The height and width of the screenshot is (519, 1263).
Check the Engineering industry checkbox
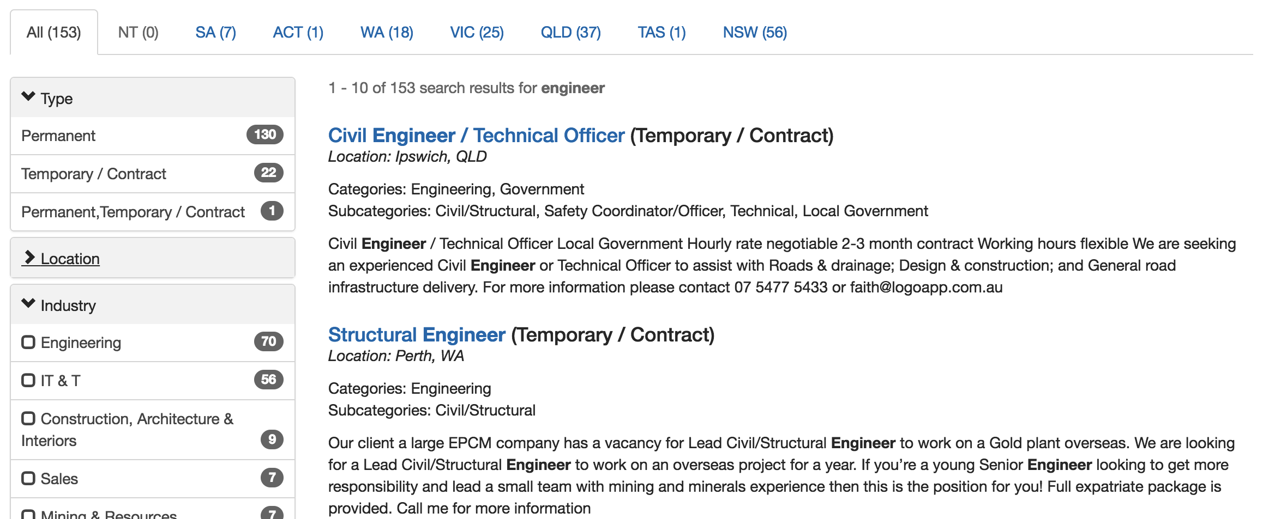28,343
